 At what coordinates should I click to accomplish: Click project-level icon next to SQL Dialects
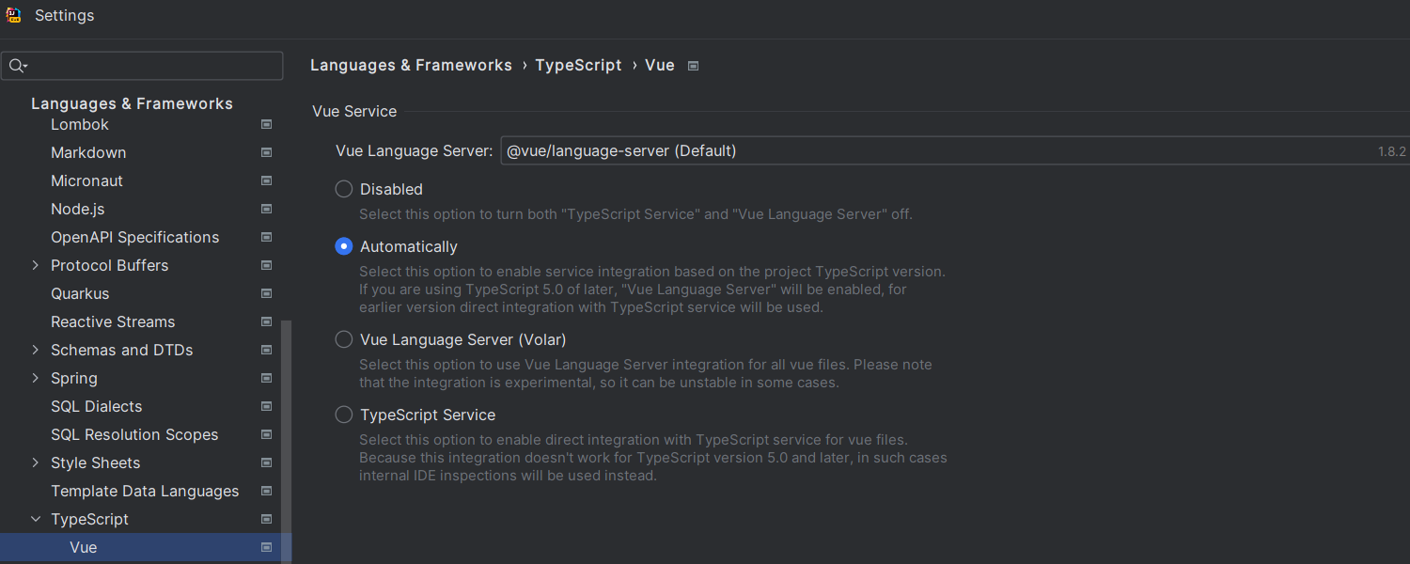(266, 406)
